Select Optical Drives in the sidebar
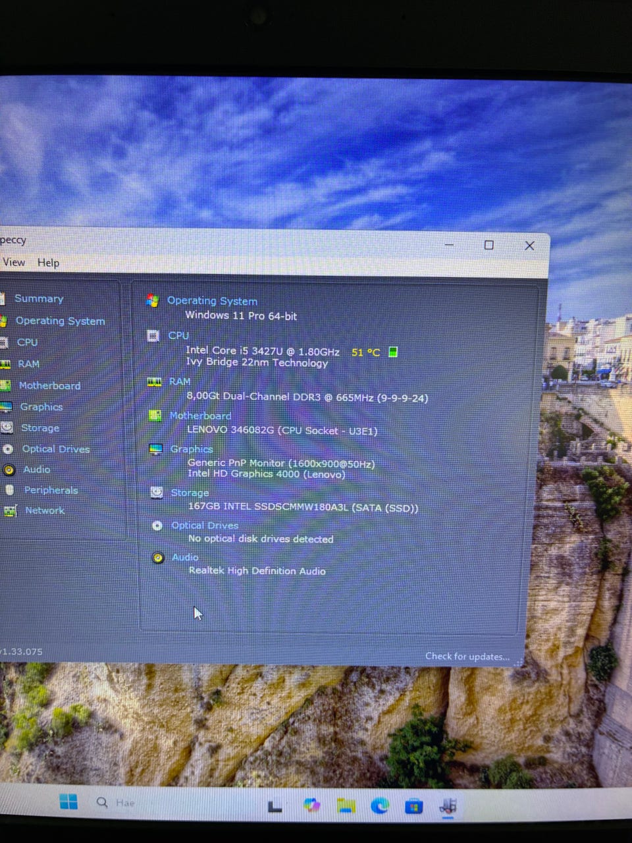Viewport: 632px width, 843px height. [x=55, y=449]
